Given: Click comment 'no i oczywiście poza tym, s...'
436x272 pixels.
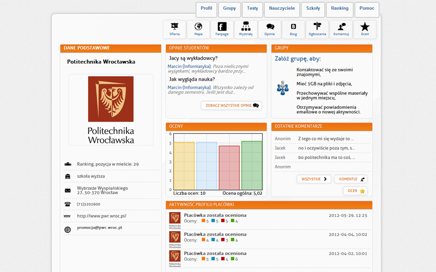Looking at the screenshot, I should (326, 148).
